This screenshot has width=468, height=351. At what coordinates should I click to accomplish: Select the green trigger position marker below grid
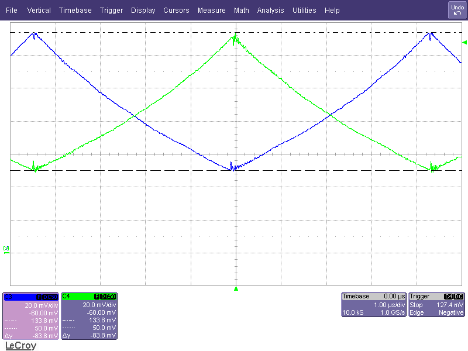(x=236, y=288)
